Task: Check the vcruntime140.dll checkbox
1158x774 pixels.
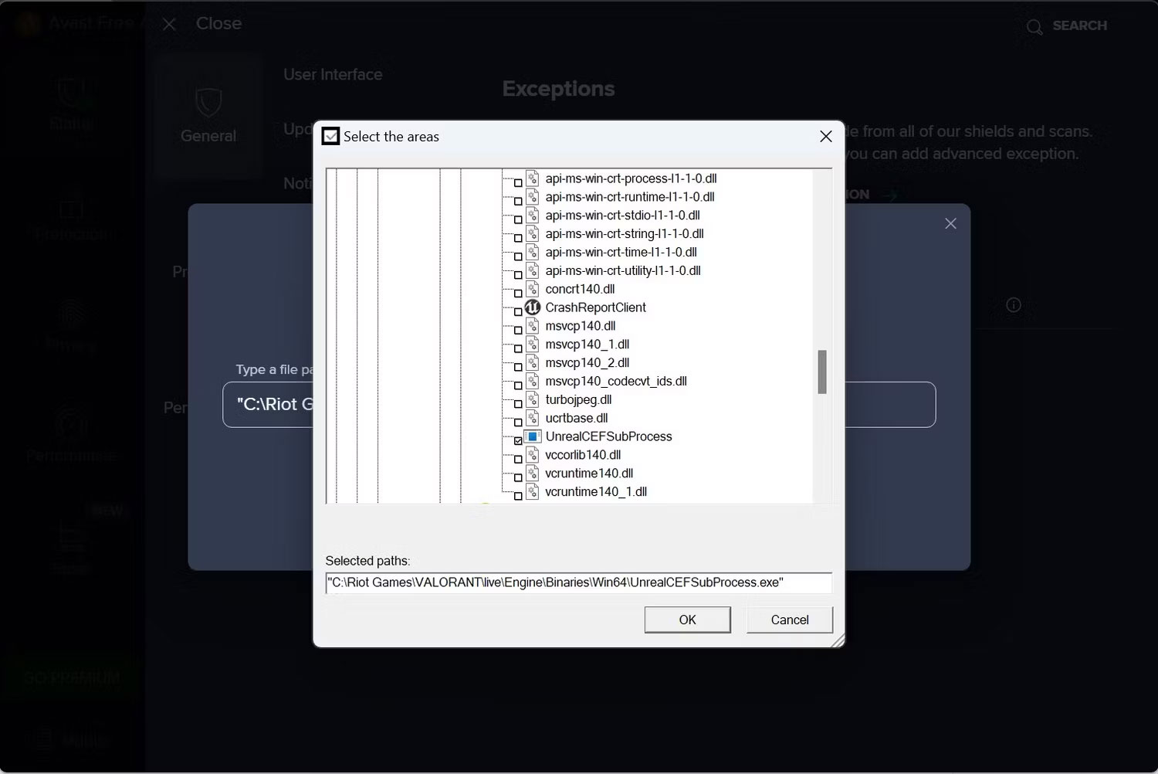Action: click(x=518, y=477)
